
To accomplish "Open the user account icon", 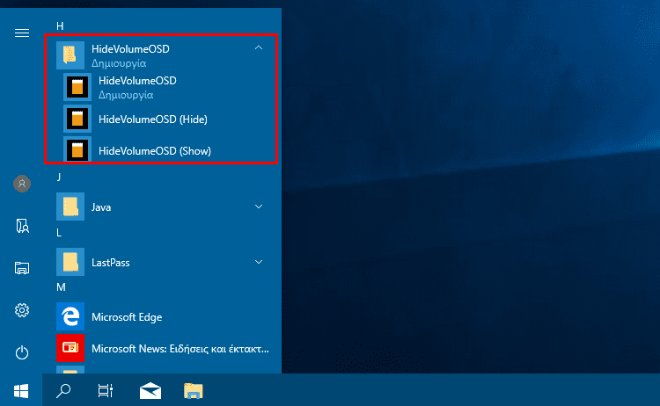I will (22, 184).
